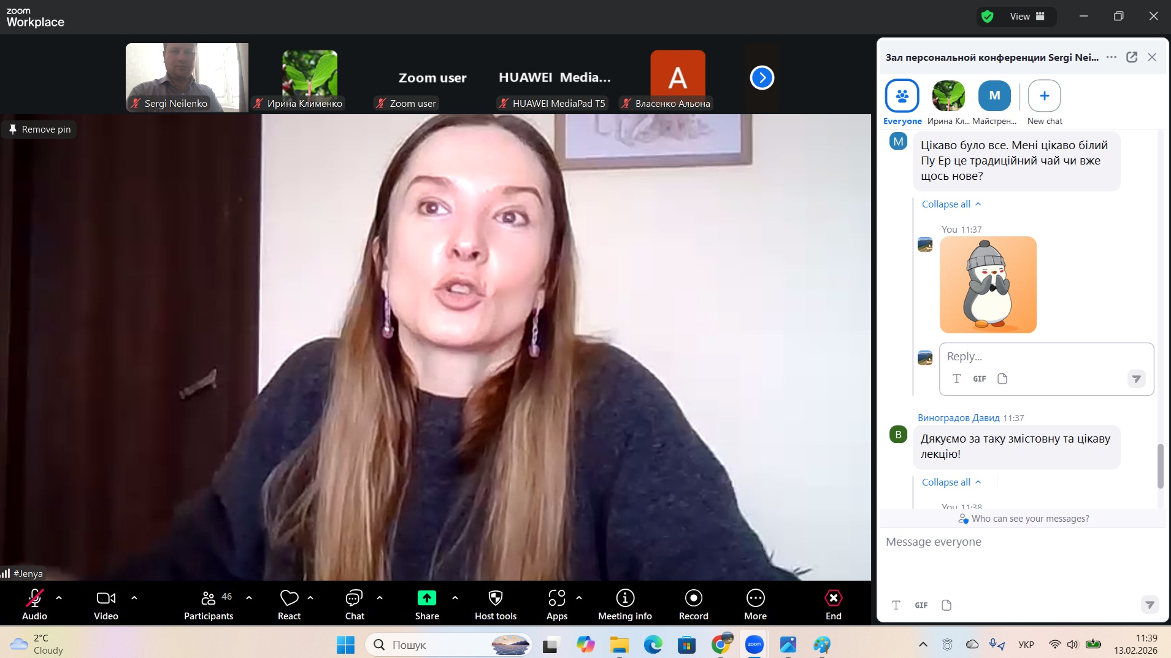Send the reply in the thread

(1136, 379)
